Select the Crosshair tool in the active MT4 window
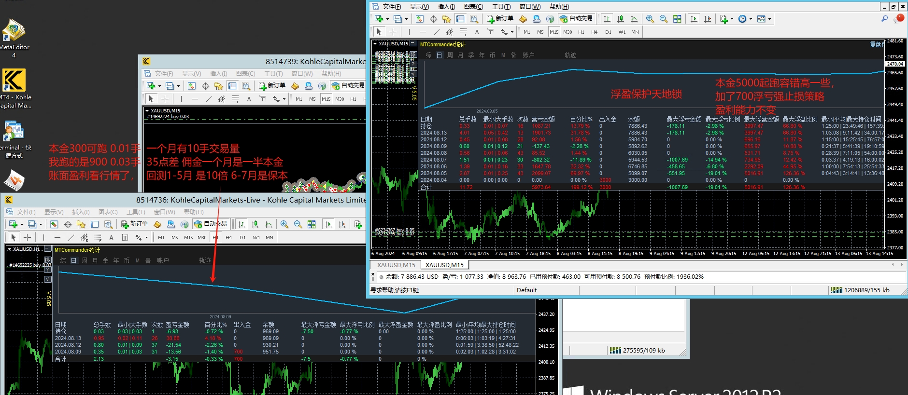This screenshot has height=395, width=908. tap(393, 32)
